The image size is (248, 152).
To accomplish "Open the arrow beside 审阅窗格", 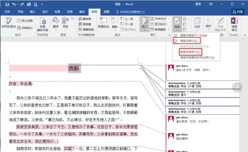I will pos(169,29).
